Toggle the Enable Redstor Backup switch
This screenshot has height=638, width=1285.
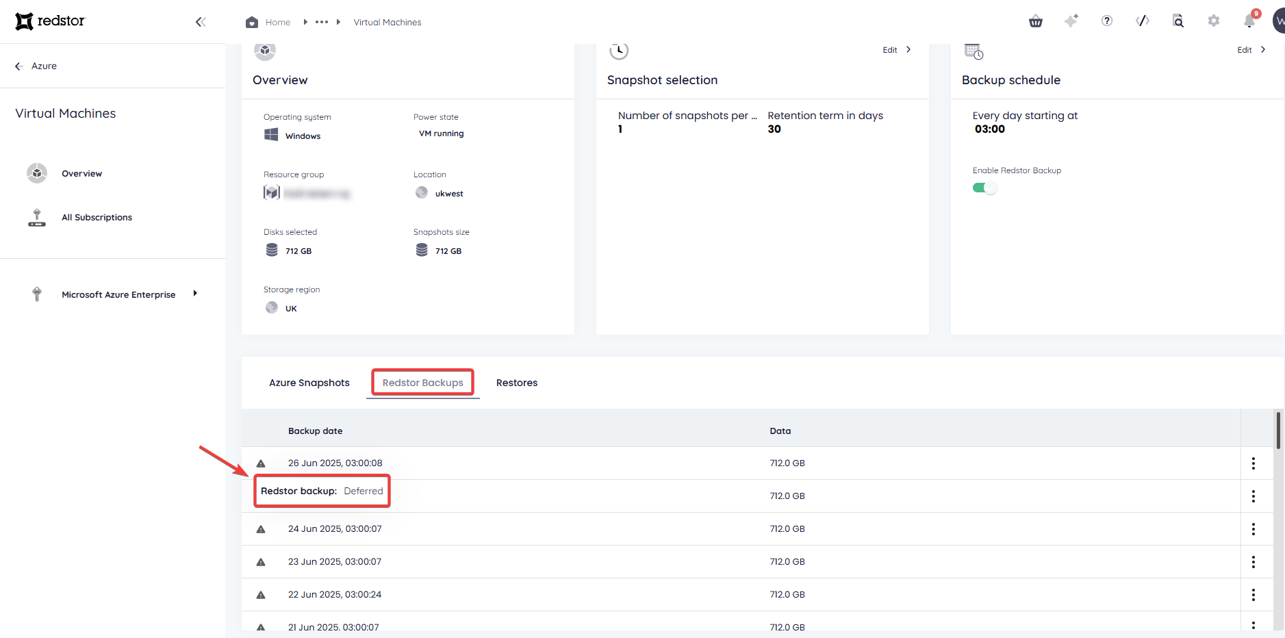click(x=984, y=188)
